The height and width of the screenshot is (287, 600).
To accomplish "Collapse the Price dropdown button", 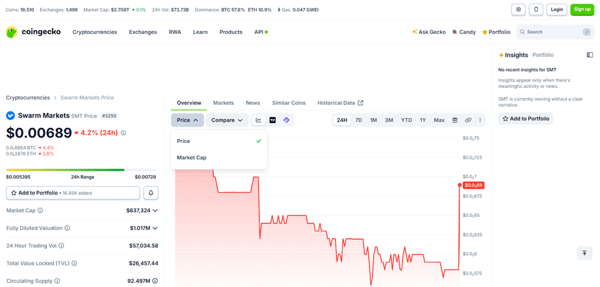I will [x=187, y=120].
